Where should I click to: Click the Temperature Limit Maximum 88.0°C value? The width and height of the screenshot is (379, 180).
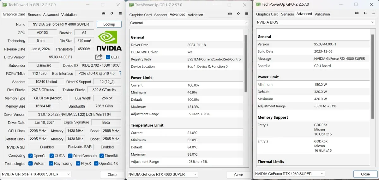[193, 154]
